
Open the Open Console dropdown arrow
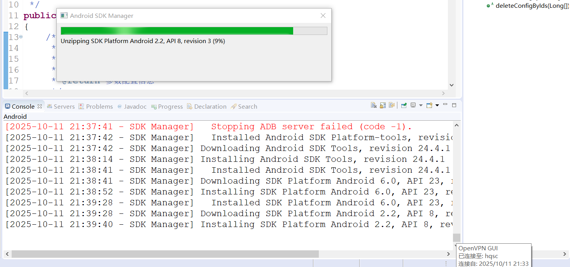coord(437,106)
